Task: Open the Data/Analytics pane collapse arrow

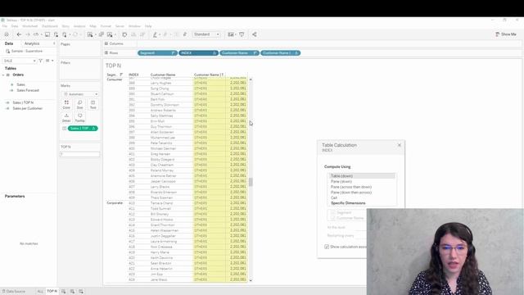Action: point(54,43)
